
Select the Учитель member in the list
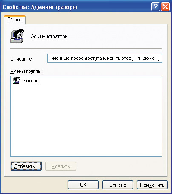pyautogui.click(x=29, y=81)
